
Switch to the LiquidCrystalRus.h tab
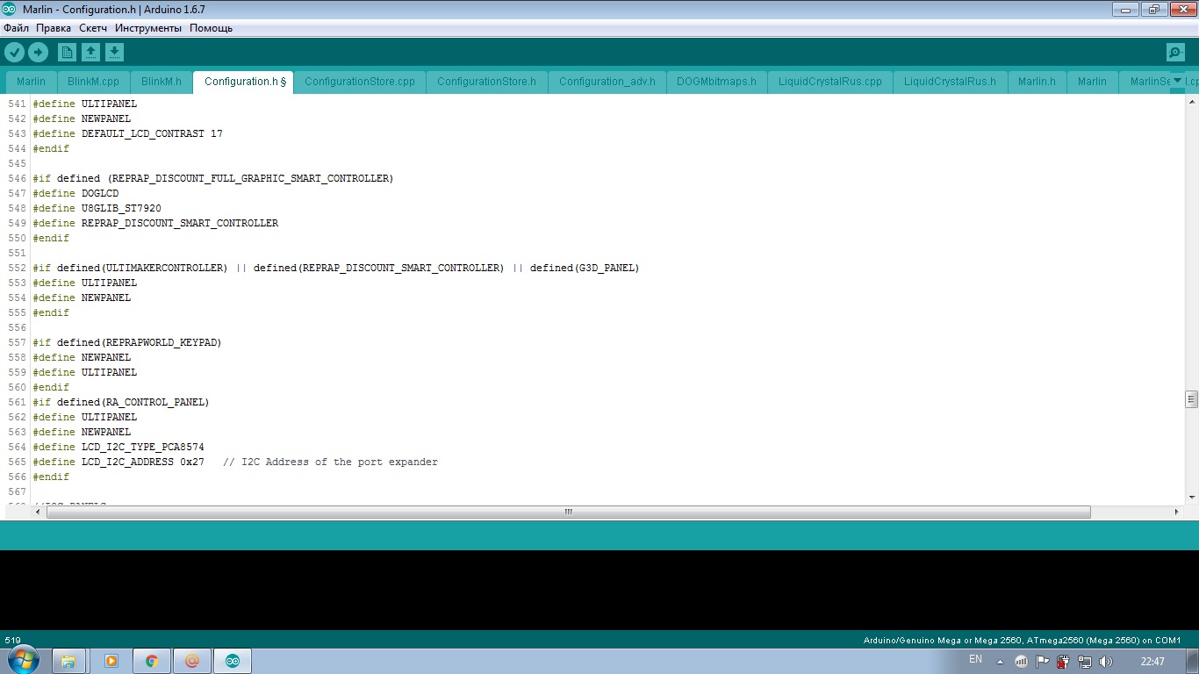point(950,82)
